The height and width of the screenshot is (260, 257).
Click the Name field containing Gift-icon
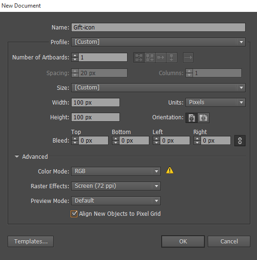click(x=158, y=28)
